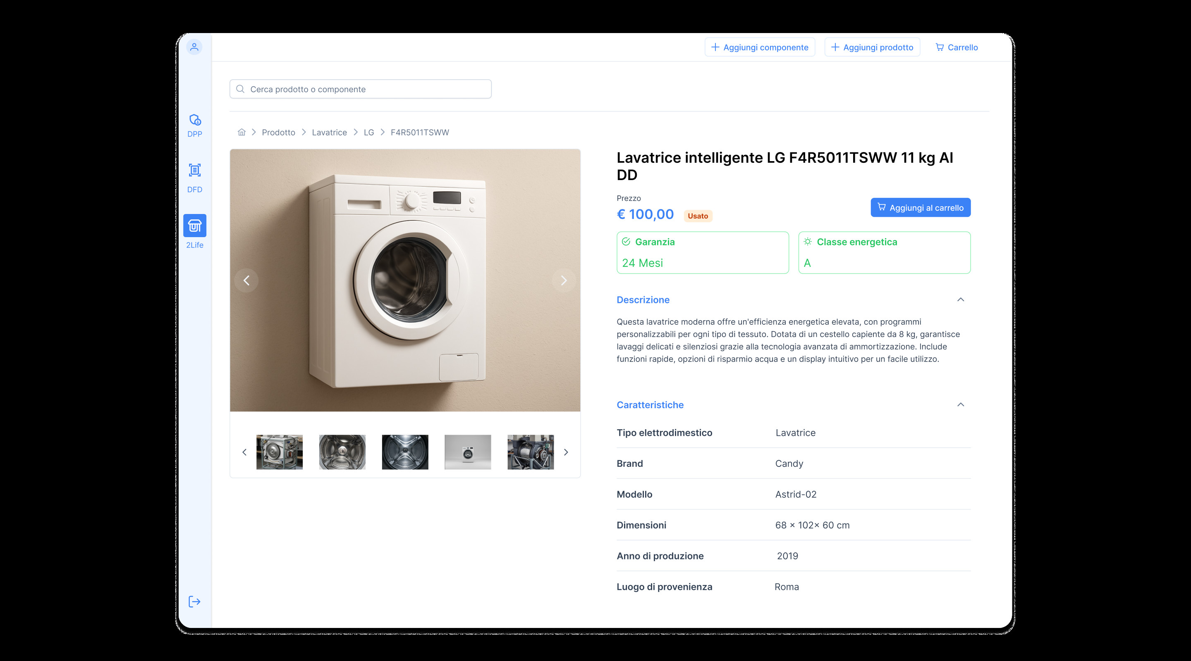1191x661 pixels.
Task: Show next main product image
Action: coord(564,281)
